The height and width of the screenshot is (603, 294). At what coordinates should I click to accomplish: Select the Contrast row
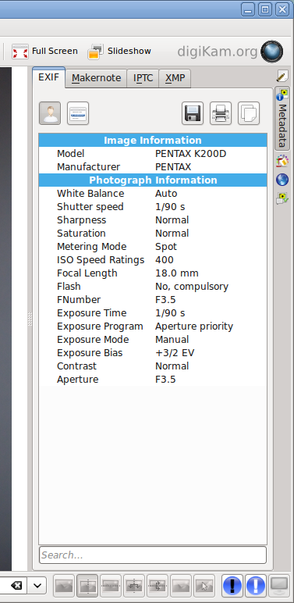153,366
